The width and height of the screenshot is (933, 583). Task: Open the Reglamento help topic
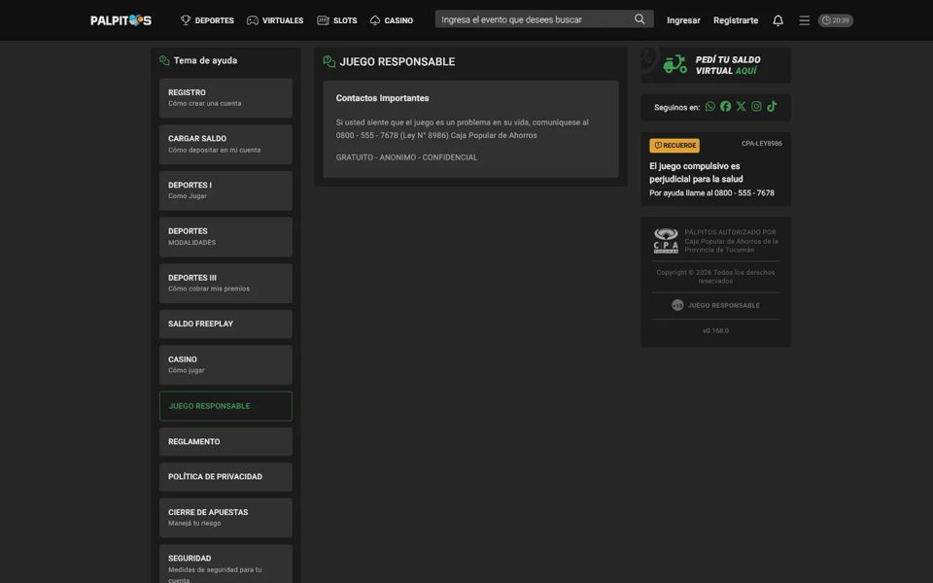point(225,442)
